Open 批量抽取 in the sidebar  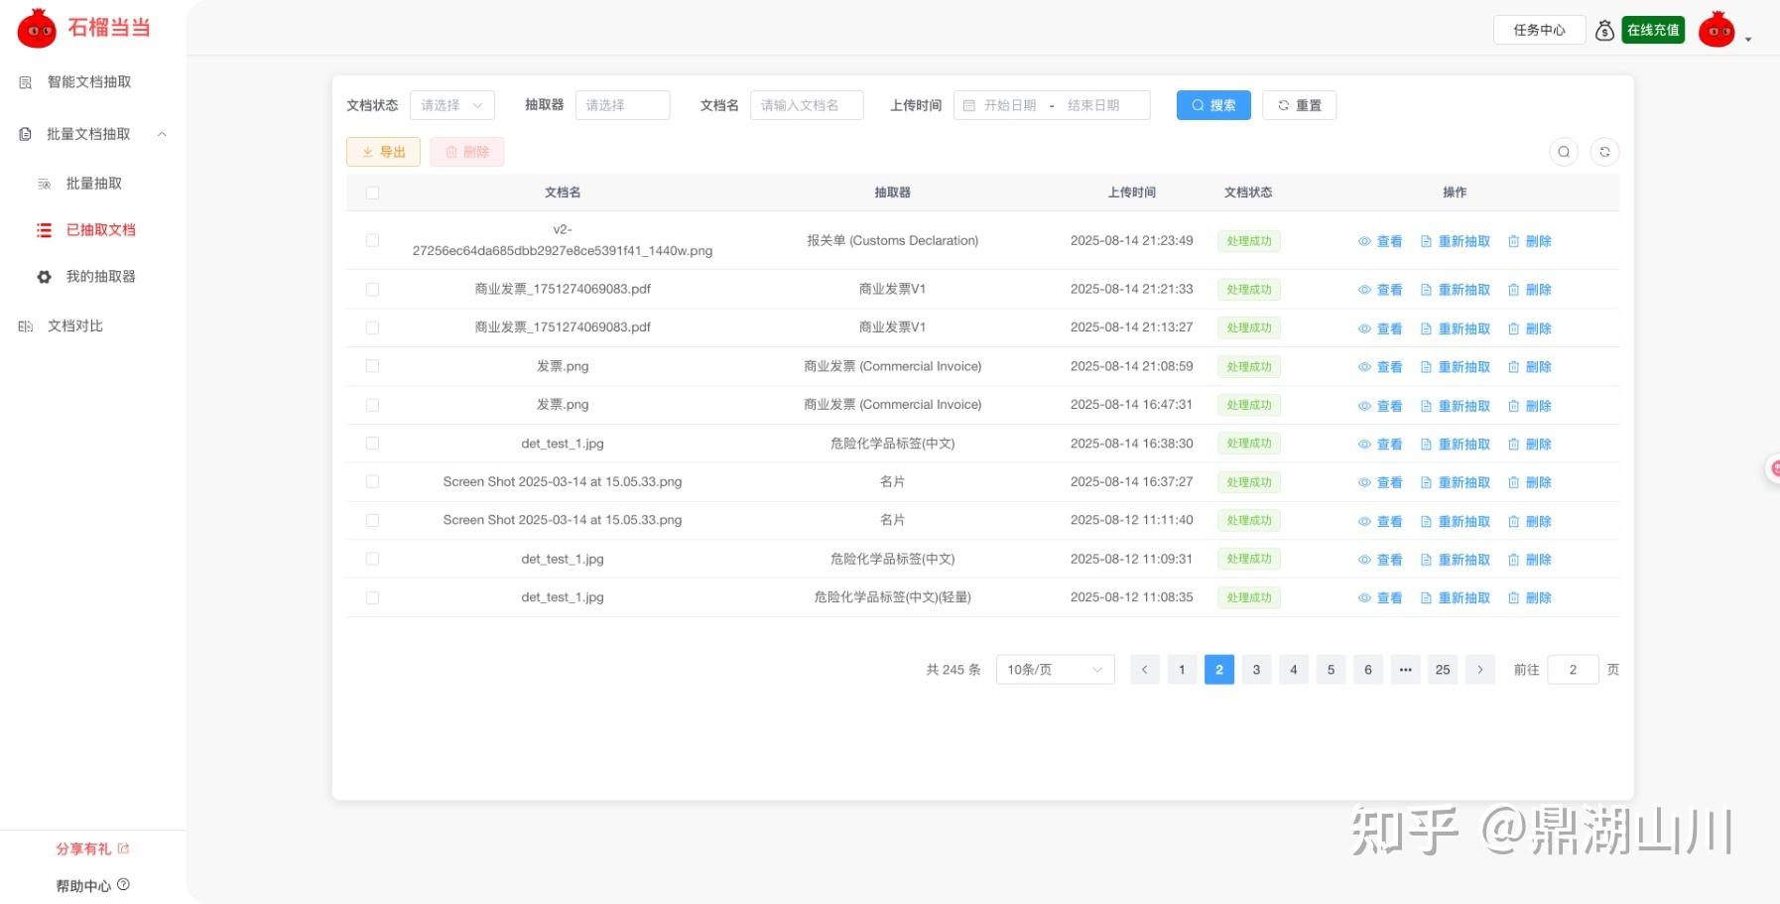tap(94, 184)
